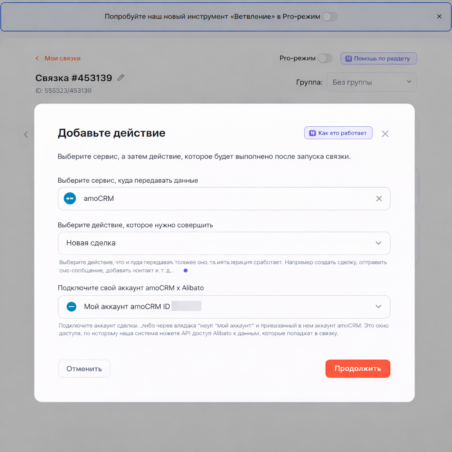The width and height of the screenshot is (452, 452).
Task: Click the icon in «Как это работает» button
Action: coord(313,133)
